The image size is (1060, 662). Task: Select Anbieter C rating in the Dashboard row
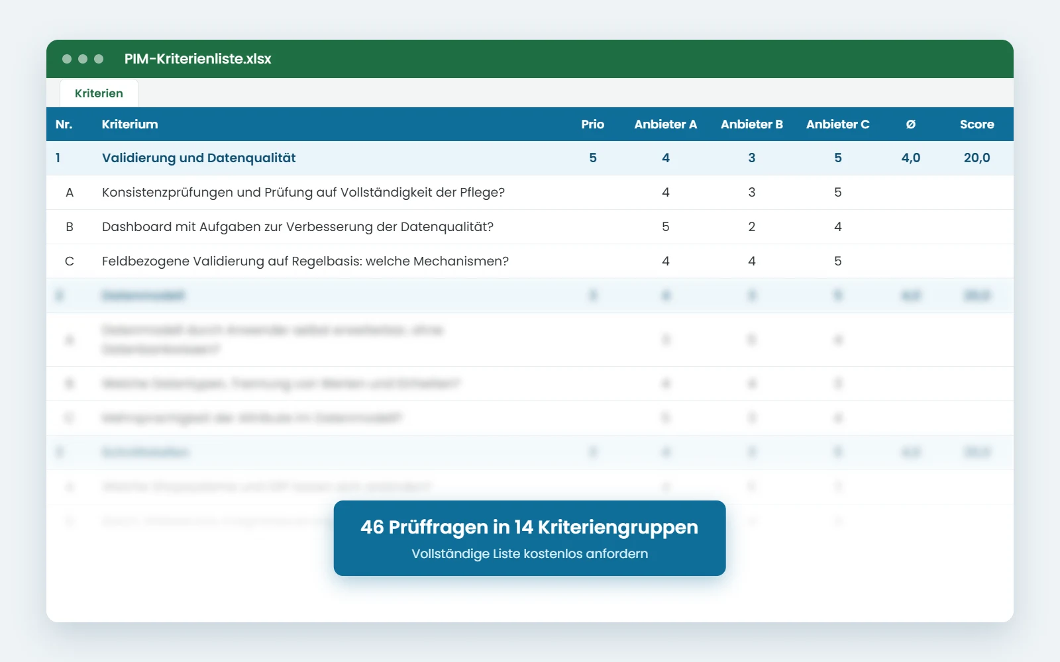coord(838,227)
